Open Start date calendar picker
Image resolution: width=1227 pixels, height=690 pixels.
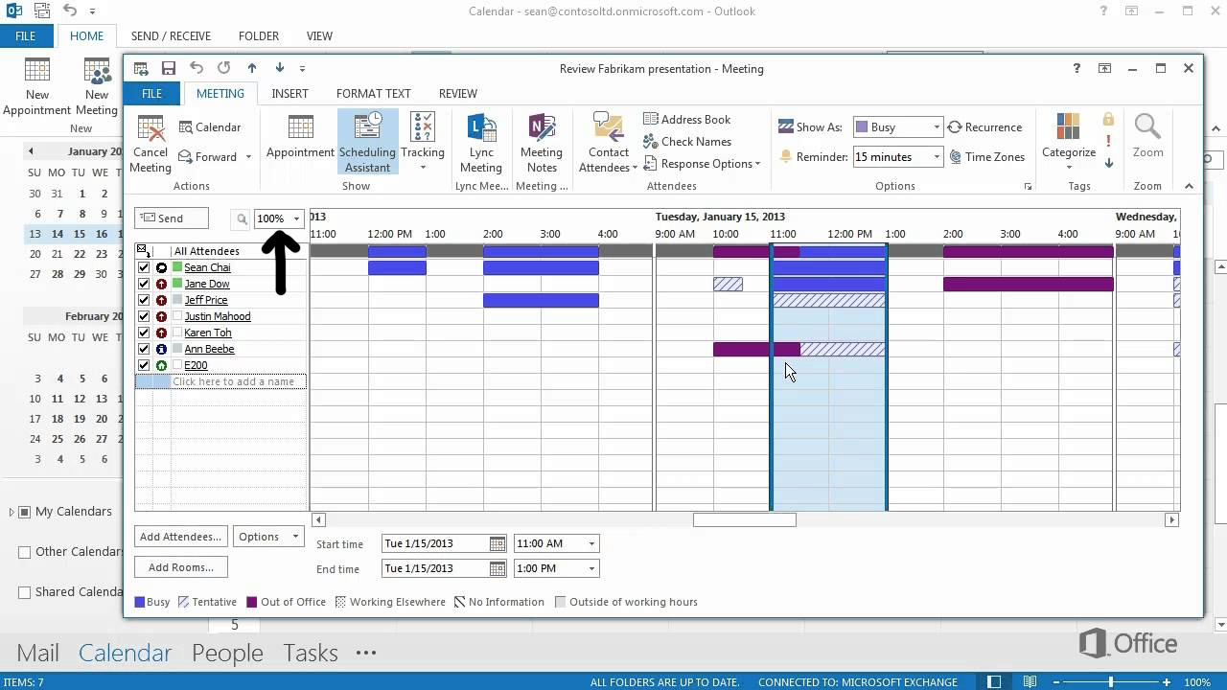coord(497,543)
